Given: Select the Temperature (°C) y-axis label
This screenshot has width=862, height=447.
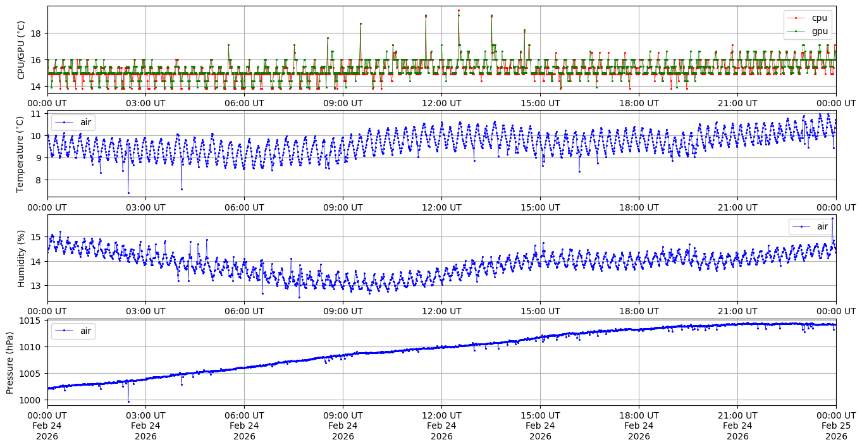Looking at the screenshot, I should point(22,154).
